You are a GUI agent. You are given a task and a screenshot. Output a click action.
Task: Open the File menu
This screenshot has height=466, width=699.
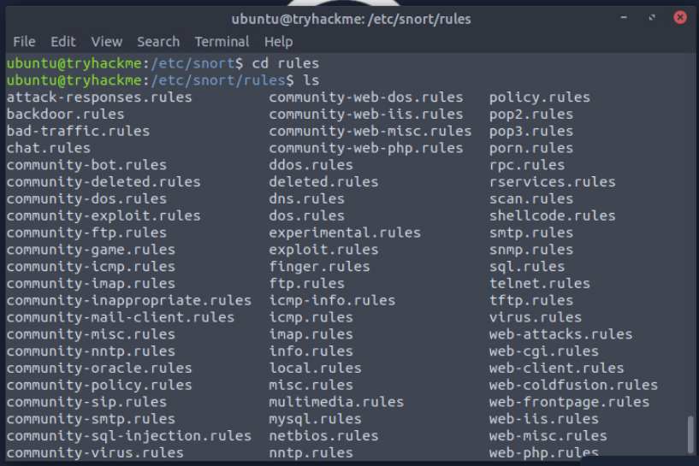pyautogui.click(x=24, y=41)
